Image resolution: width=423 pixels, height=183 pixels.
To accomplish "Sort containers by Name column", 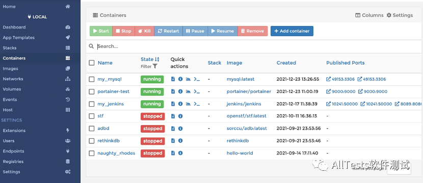I will coord(105,63).
